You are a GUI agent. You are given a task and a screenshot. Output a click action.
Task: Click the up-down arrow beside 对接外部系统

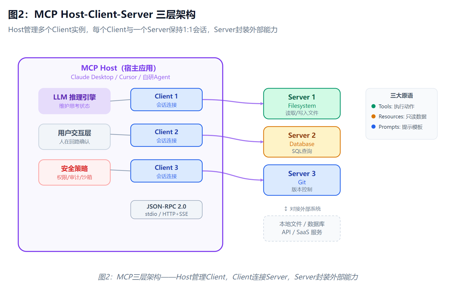click(286, 209)
